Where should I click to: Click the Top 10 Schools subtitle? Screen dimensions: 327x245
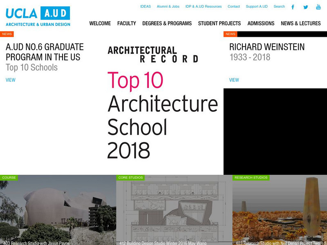(32, 67)
